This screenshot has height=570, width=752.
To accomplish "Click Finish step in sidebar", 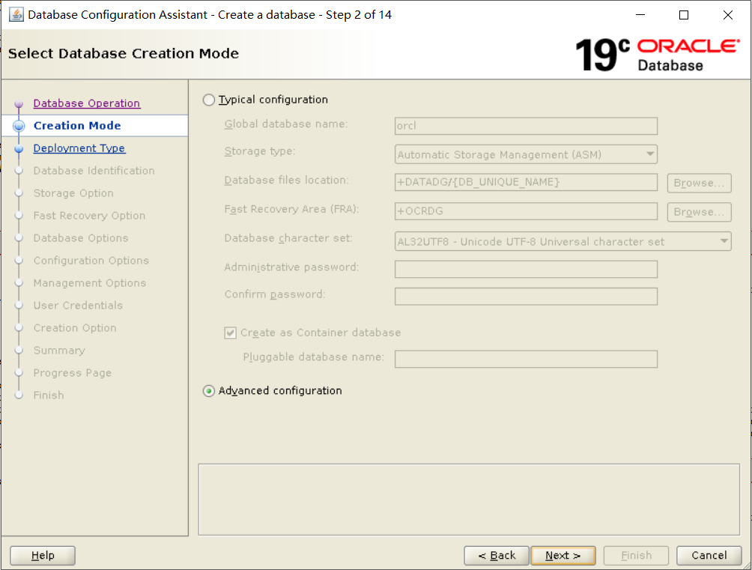I will (x=49, y=395).
